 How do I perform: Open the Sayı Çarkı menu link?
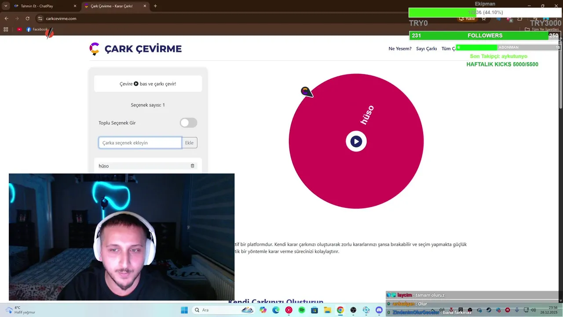(427, 48)
